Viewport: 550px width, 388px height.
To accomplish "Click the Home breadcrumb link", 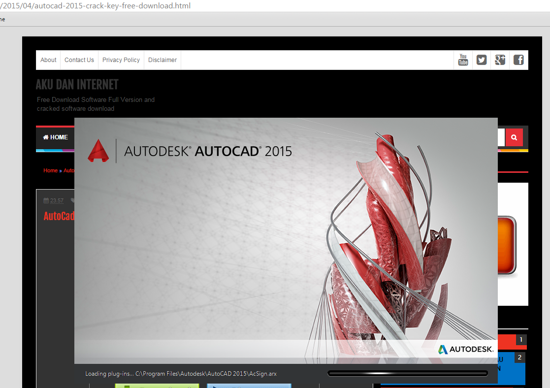I will 51,170.
